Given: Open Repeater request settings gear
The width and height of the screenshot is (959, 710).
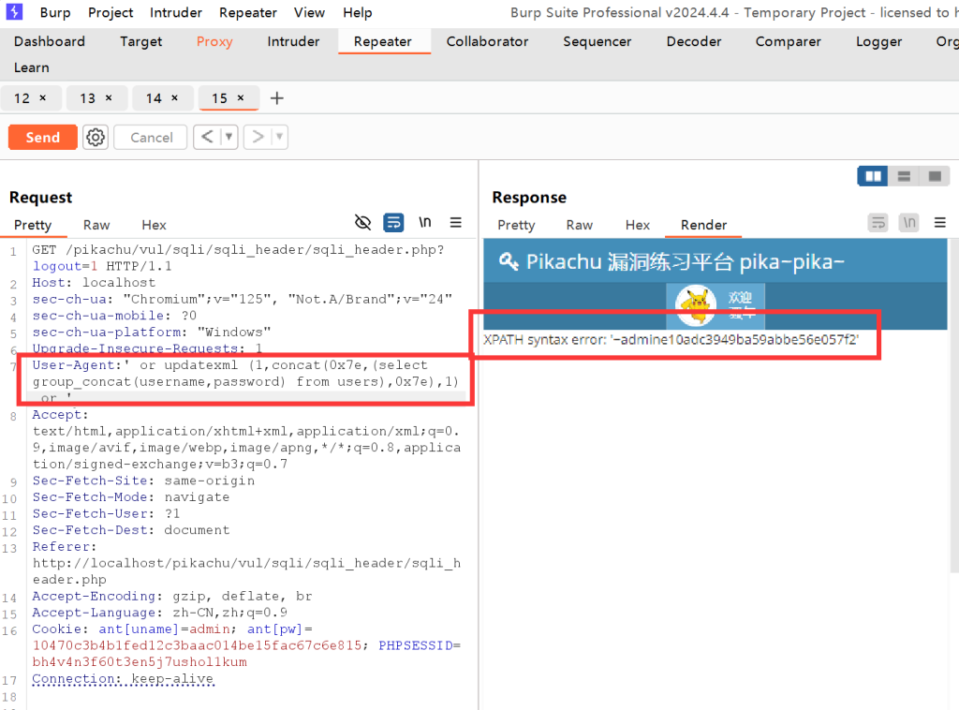Looking at the screenshot, I should 96,137.
